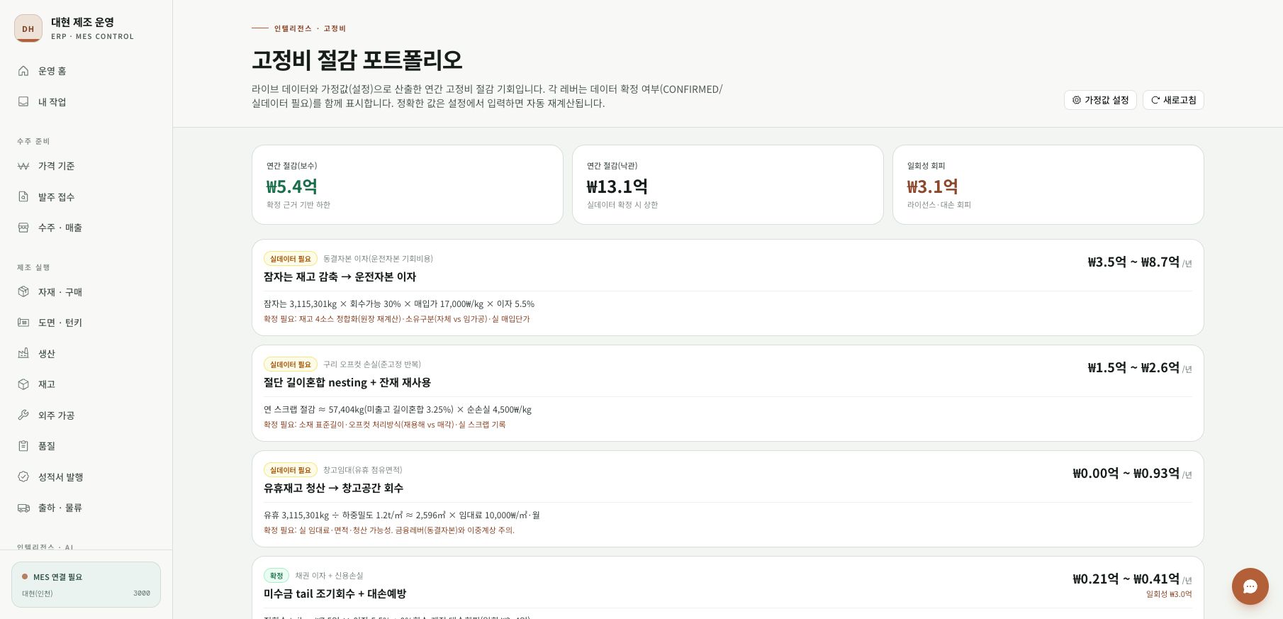
Task: Click the DH company logo
Action: [x=28, y=28]
